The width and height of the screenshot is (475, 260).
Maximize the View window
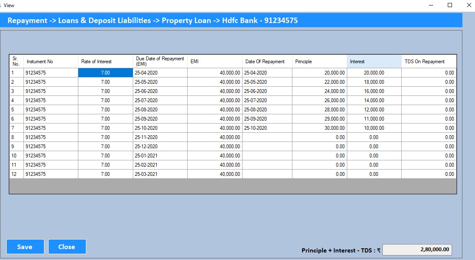coord(450,5)
